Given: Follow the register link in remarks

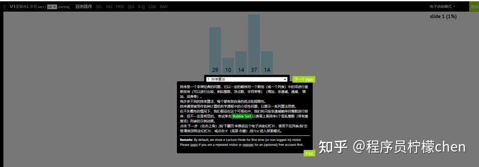Looking at the screenshot, I should 248,145.
